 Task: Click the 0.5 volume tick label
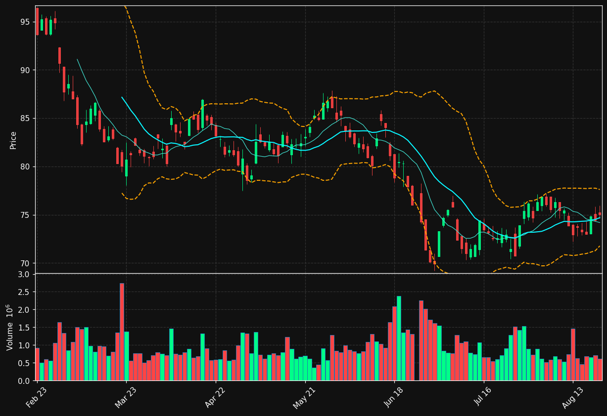click(25, 363)
